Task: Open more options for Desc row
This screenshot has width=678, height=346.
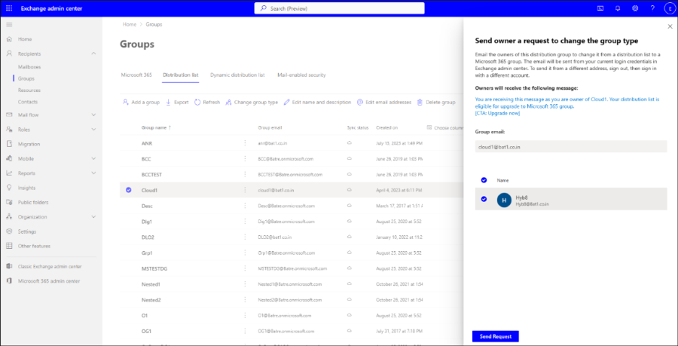Action: 245,206
